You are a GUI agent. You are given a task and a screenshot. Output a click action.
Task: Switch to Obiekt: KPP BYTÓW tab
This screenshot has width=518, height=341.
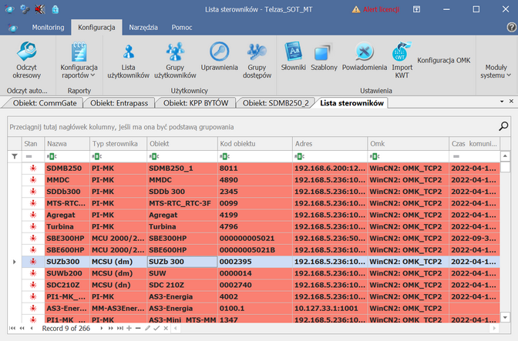click(x=196, y=103)
